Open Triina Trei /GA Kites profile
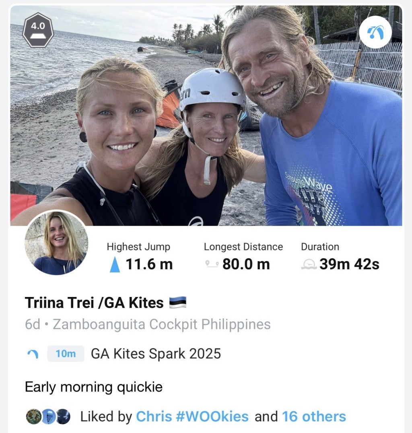The height and width of the screenshot is (433, 412). click(x=94, y=303)
